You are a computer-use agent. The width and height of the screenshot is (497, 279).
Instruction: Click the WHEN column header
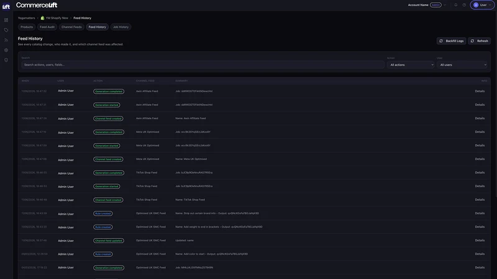25,81
